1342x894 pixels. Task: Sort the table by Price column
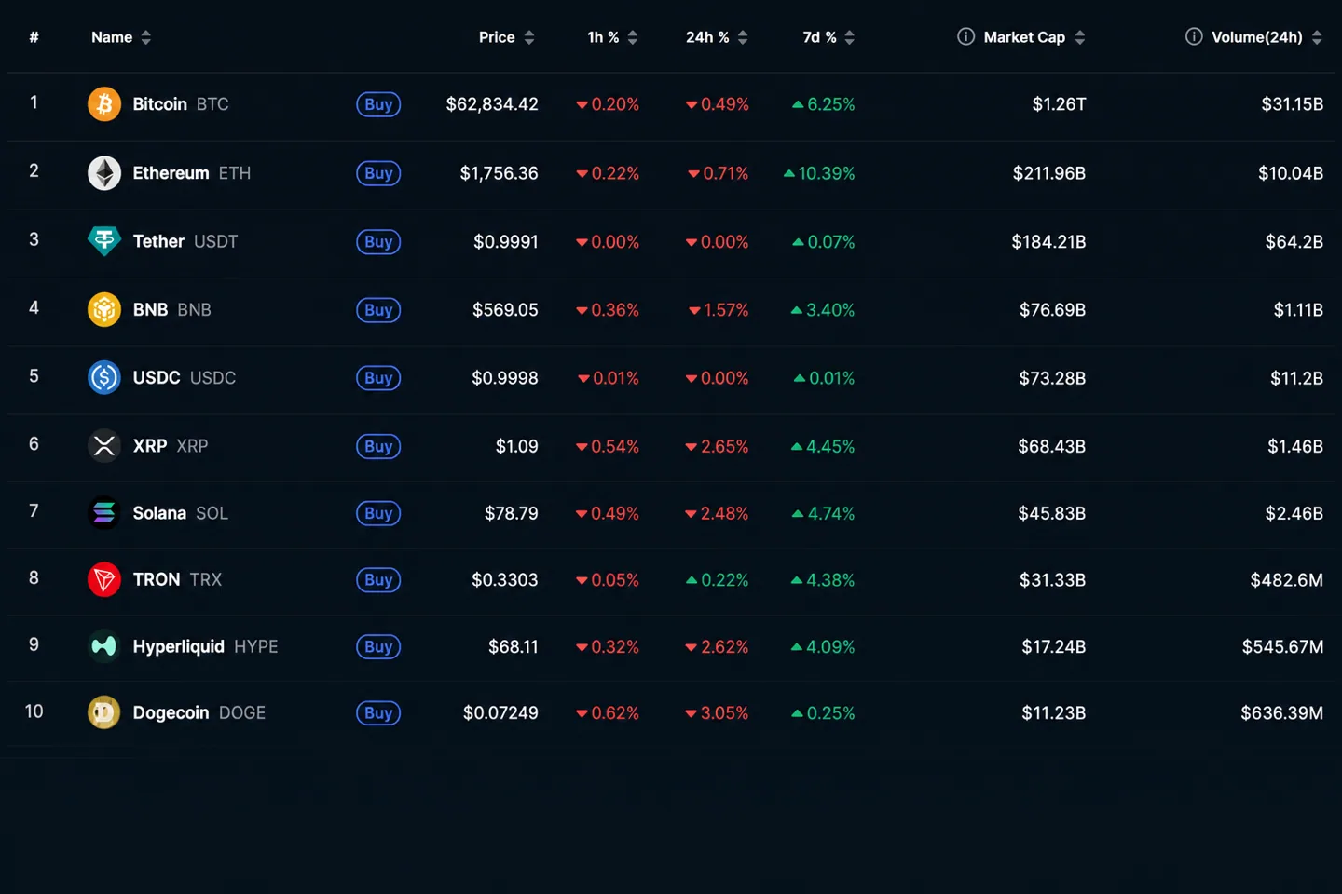coord(507,37)
